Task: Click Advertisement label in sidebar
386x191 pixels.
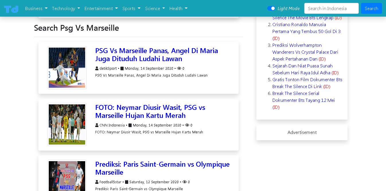Action: [x=302, y=132]
